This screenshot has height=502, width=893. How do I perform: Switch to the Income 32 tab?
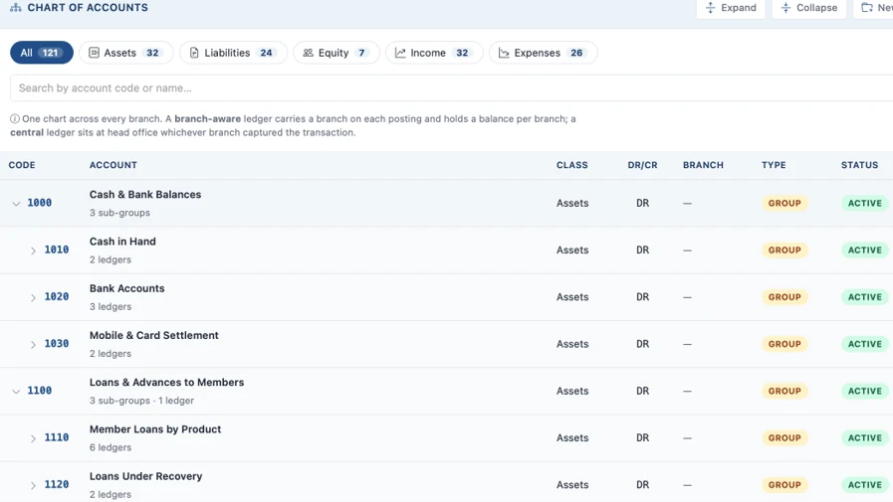[x=434, y=53]
